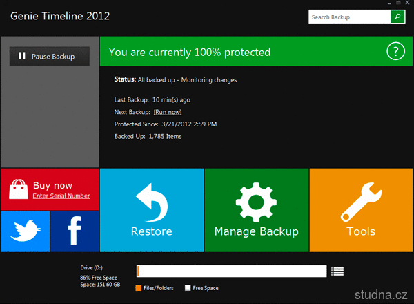414x304 pixels.
Task: Open the Tools wrench tile
Action: (361, 210)
